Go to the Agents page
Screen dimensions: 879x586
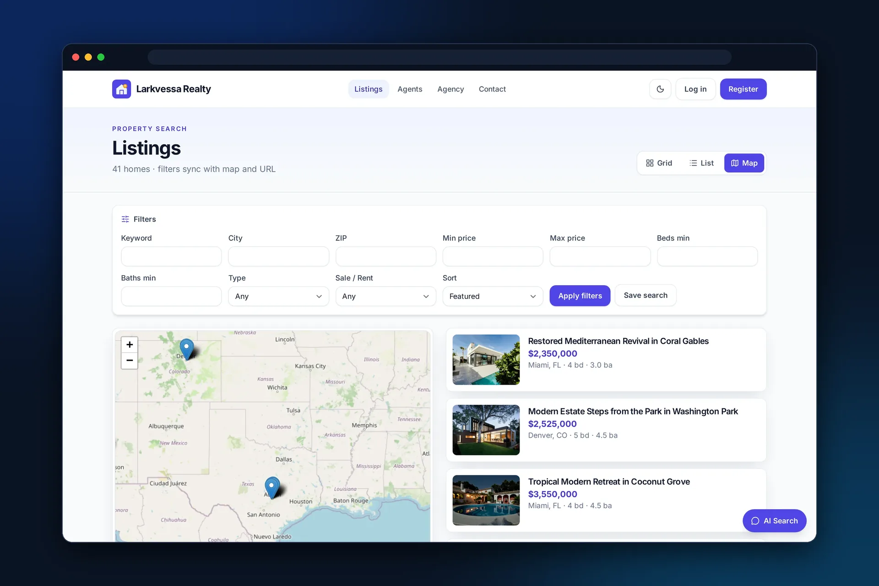pos(410,89)
